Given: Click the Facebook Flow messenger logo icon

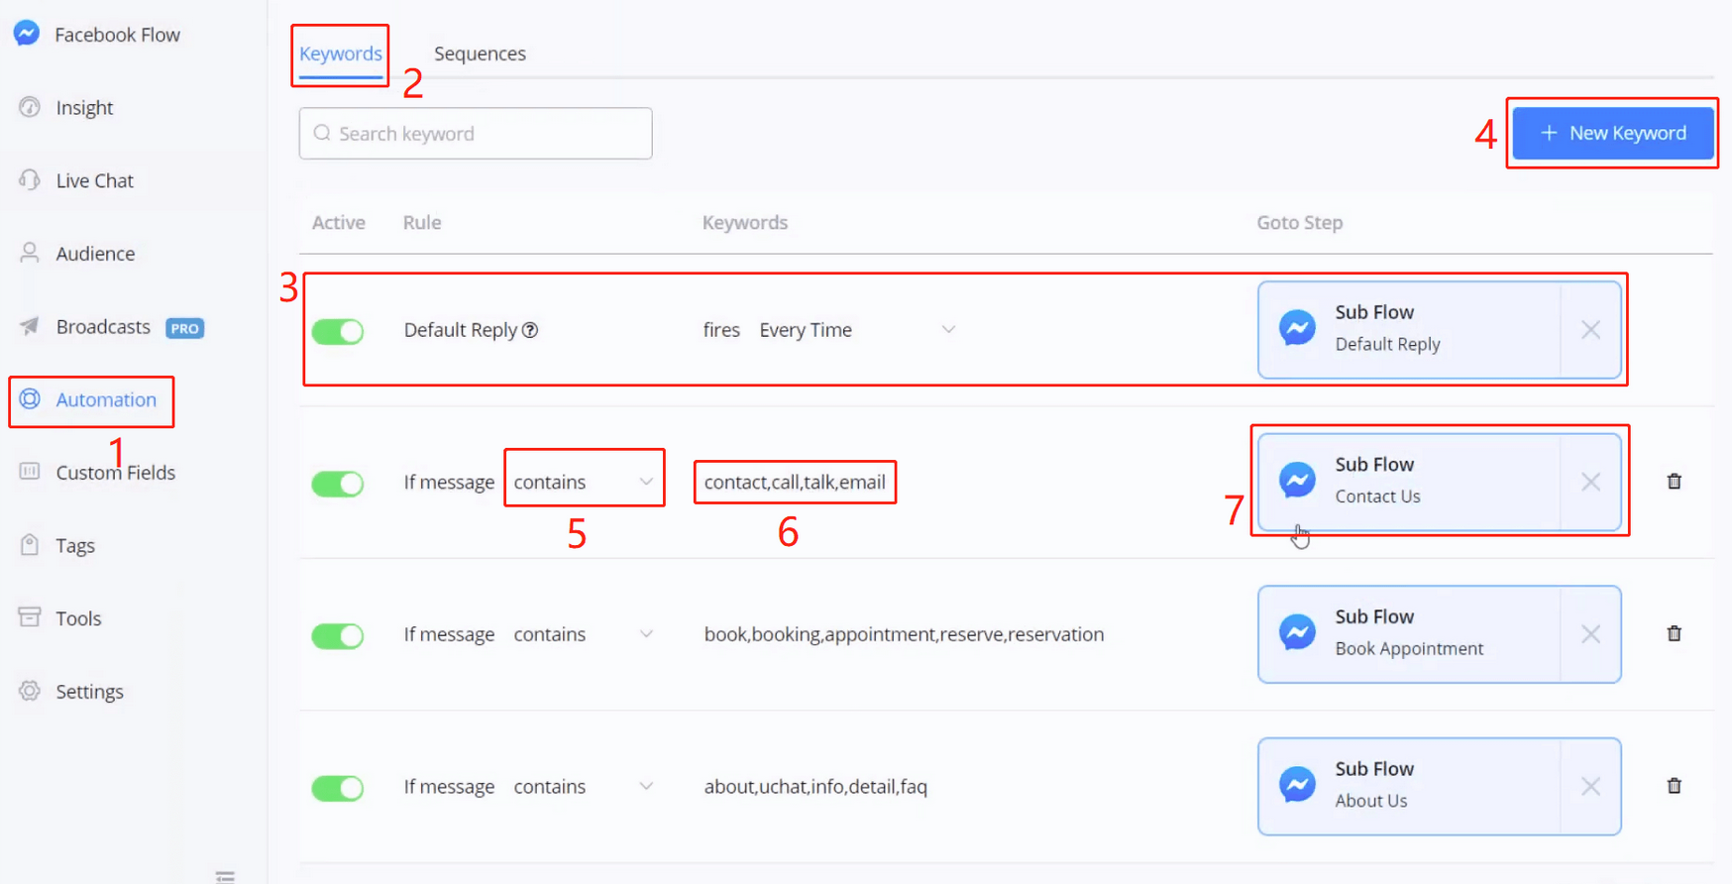Looking at the screenshot, I should click(27, 34).
